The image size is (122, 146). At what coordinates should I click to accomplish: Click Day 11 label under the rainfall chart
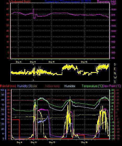point(34,142)
